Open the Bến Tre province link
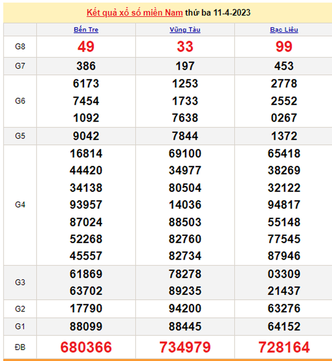Screen dimensions: 332x361 [x=86, y=30]
